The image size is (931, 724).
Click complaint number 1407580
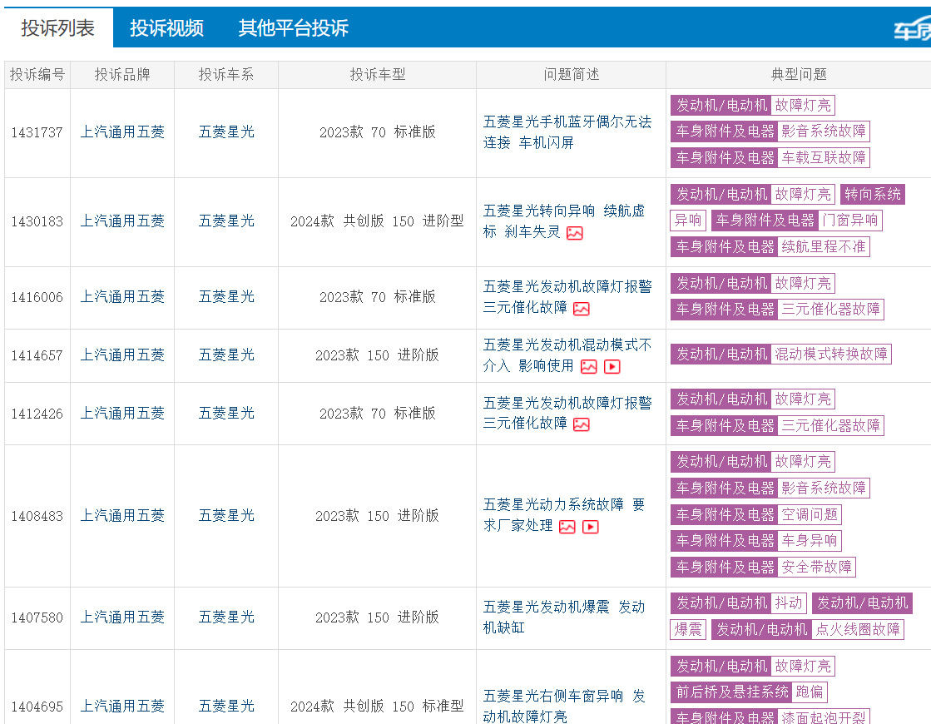[37, 617]
